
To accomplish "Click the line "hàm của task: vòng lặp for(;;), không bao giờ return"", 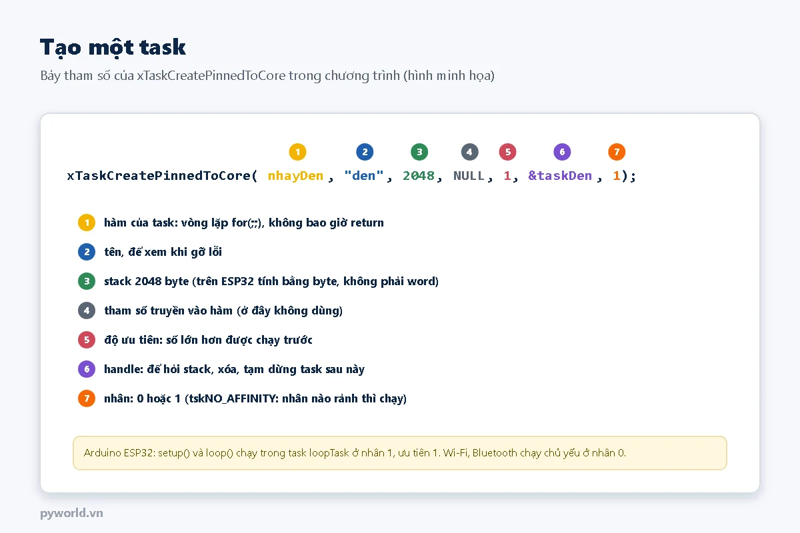I will pos(244,223).
